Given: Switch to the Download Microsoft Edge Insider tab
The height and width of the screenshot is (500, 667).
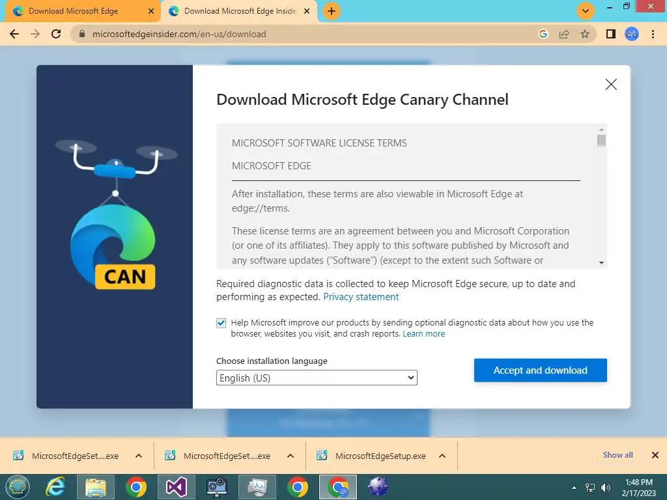Looking at the screenshot, I should [x=240, y=11].
